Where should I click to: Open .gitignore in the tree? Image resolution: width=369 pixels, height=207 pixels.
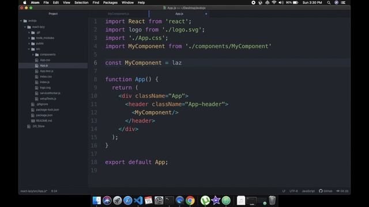coord(42,104)
